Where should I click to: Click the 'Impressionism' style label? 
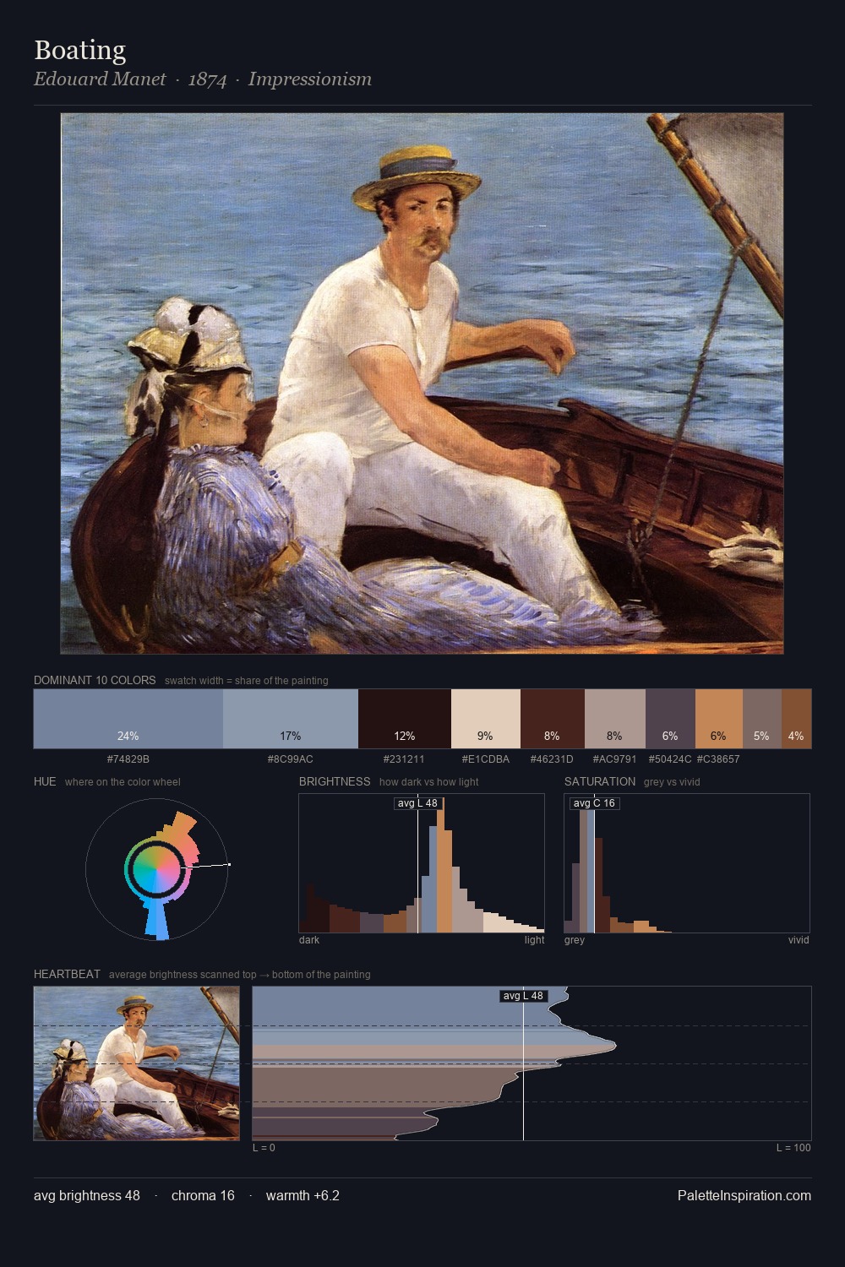tap(310, 79)
